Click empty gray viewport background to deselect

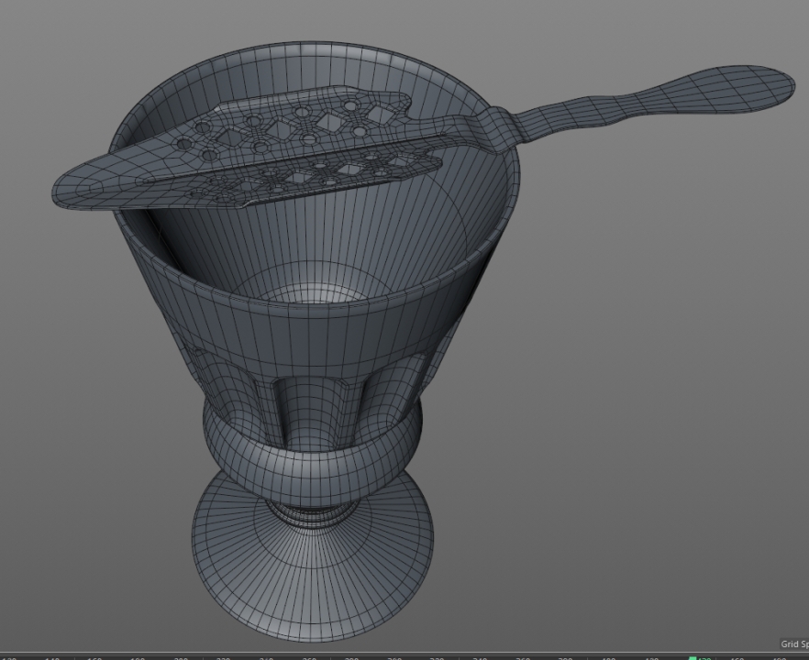pos(660,367)
